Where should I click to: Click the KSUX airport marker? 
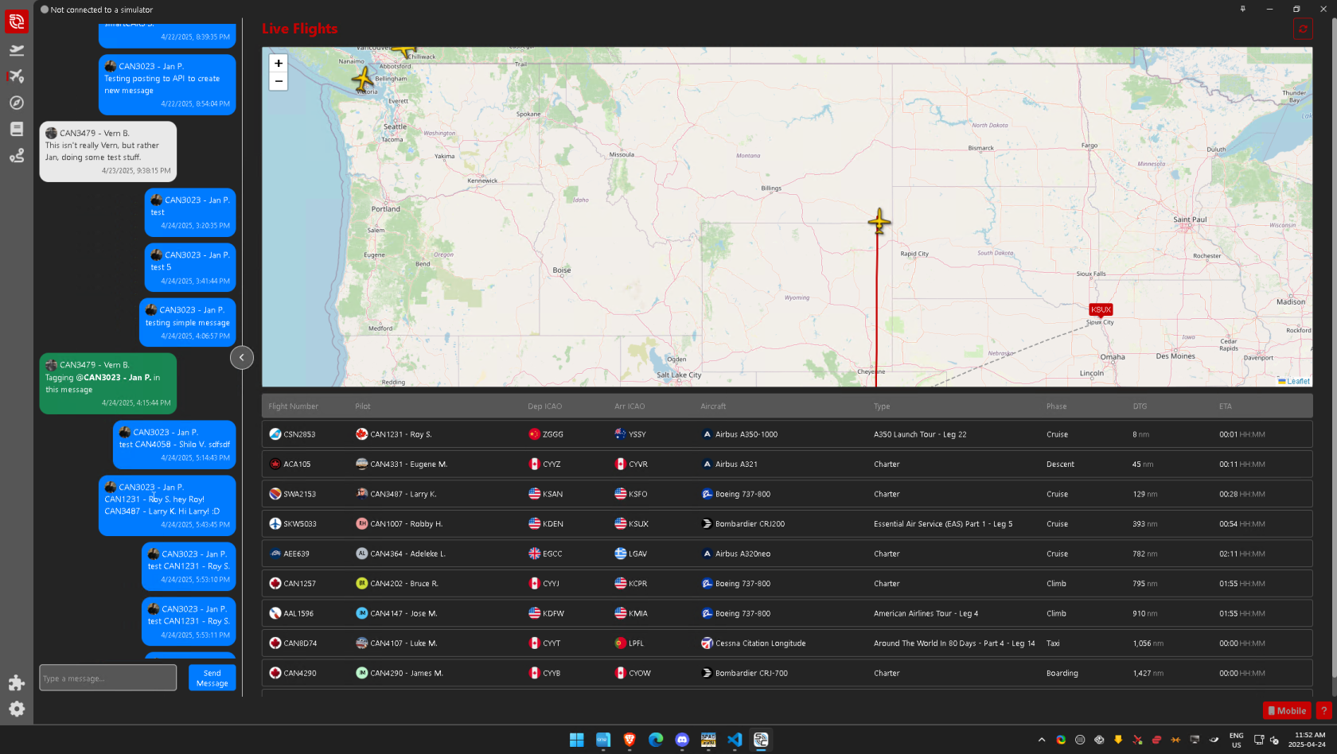1101,310
